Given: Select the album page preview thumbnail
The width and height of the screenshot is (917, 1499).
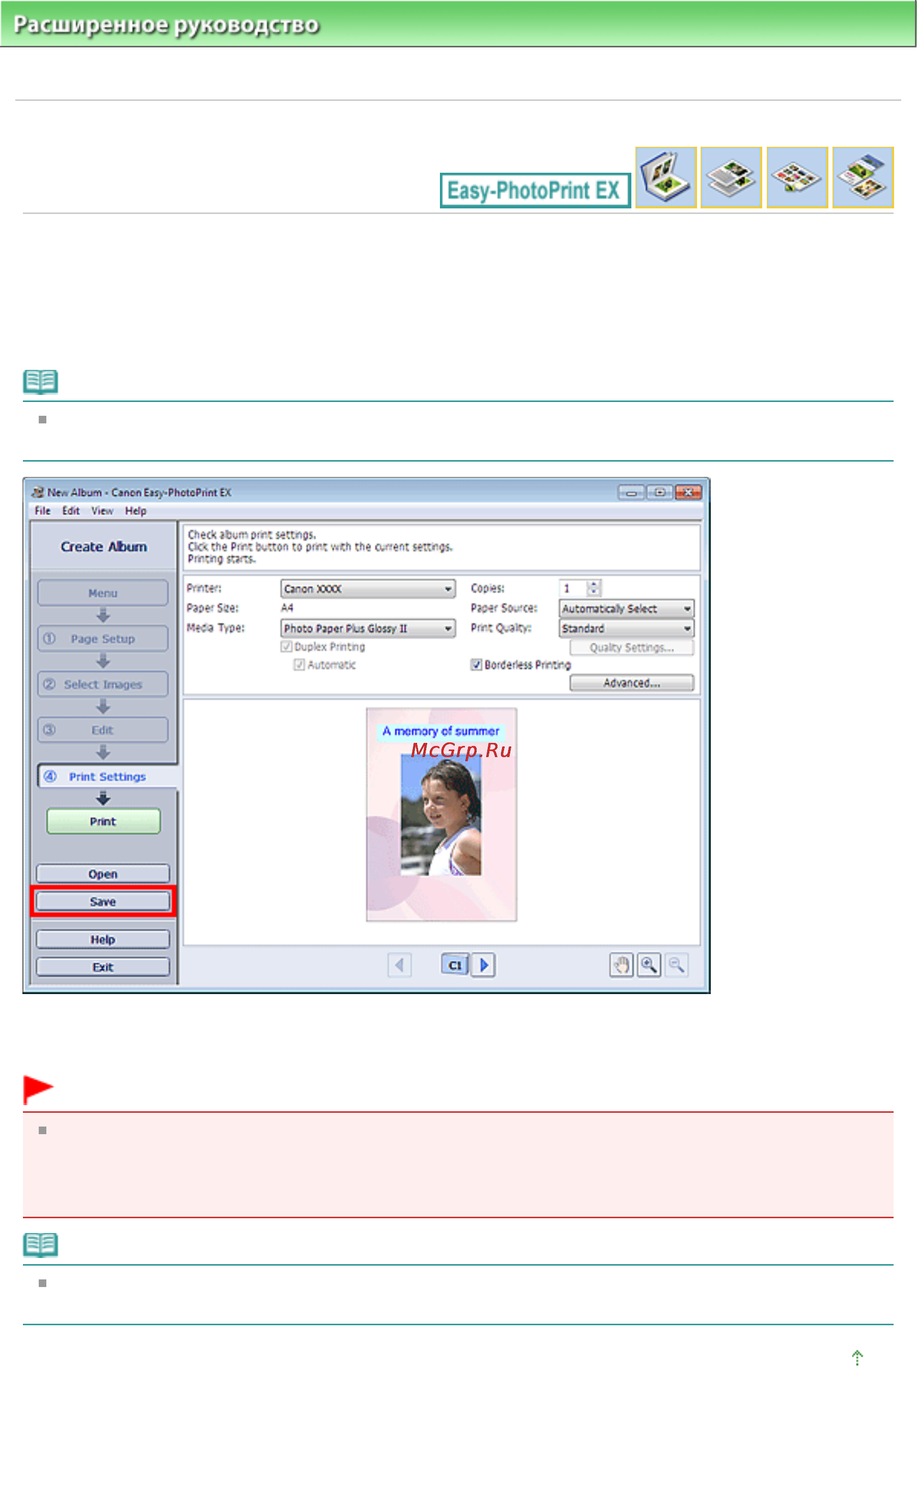Looking at the screenshot, I should click(441, 815).
